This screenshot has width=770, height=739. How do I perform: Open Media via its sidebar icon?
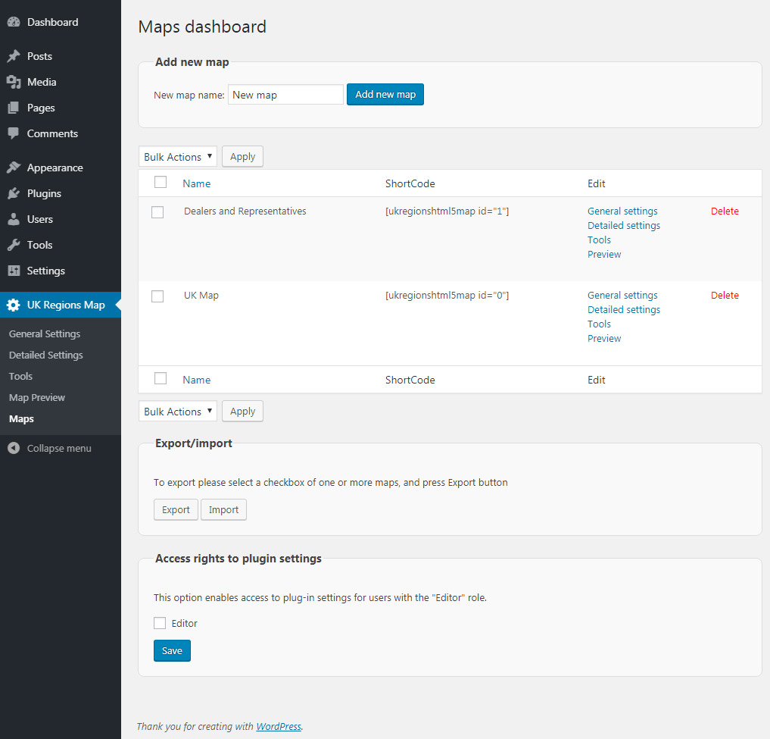click(13, 82)
